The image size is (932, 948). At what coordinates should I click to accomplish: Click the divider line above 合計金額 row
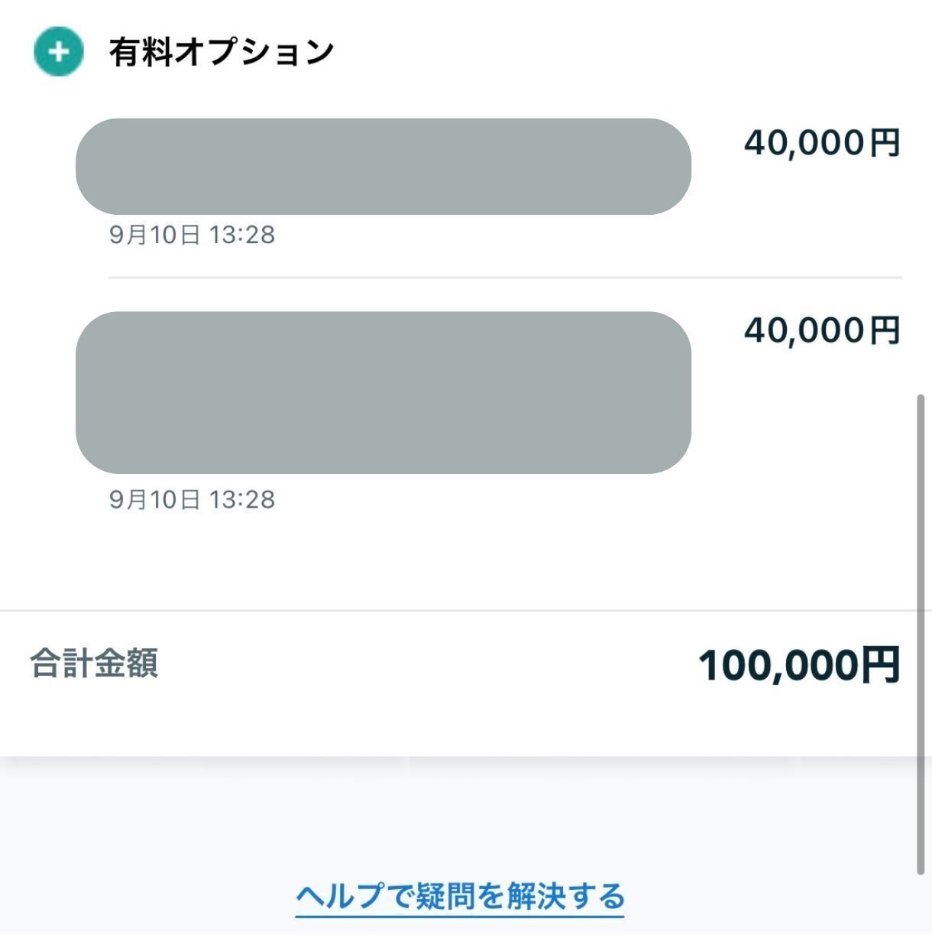(458, 611)
